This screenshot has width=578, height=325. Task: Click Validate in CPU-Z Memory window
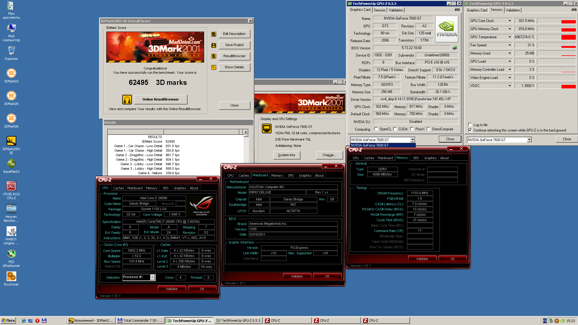[x=422, y=259]
